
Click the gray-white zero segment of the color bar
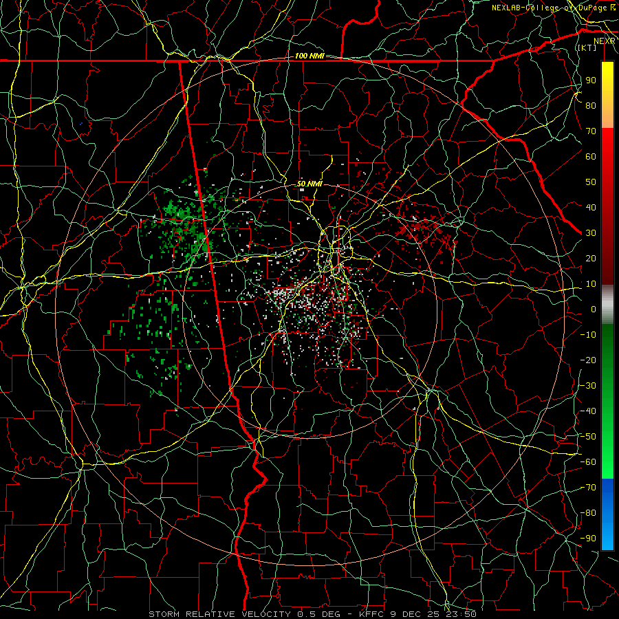(607, 304)
